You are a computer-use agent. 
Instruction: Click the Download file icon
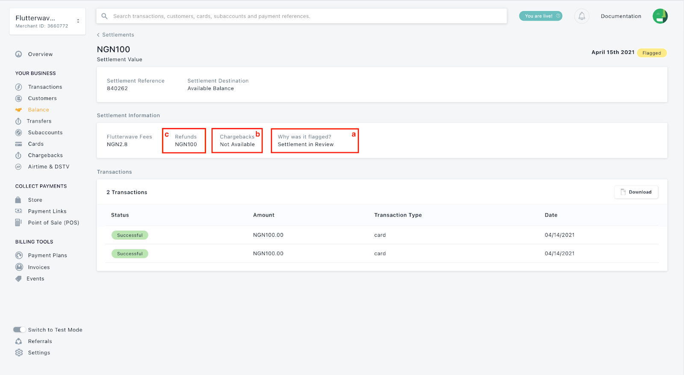pos(623,192)
